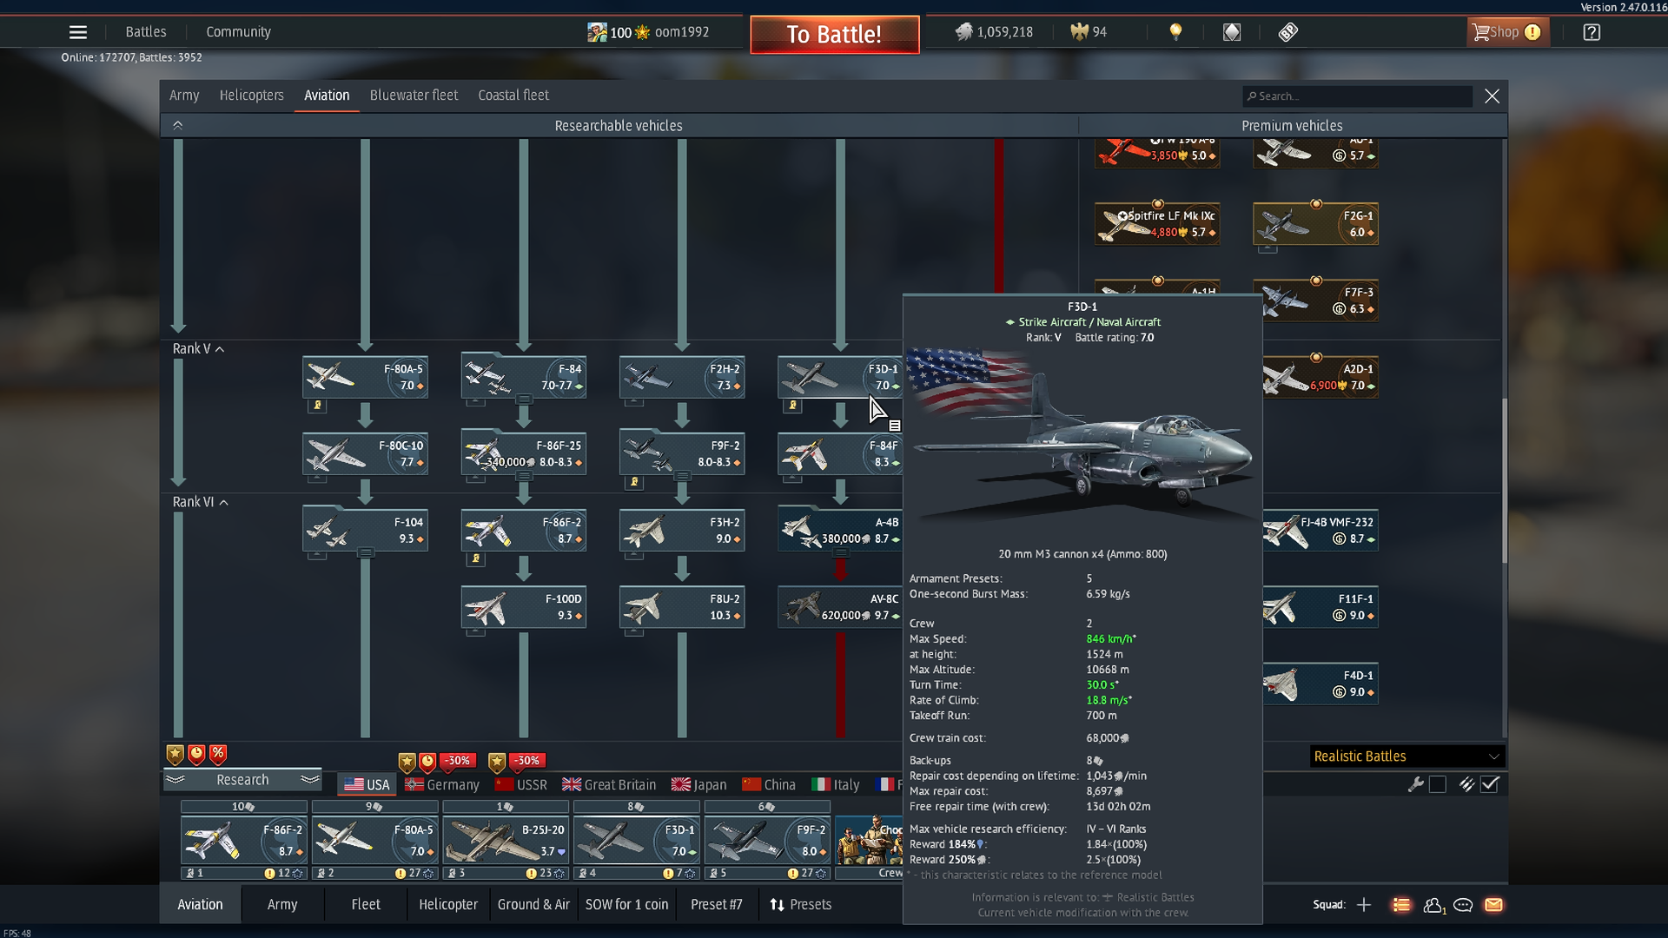Screen dimensions: 1668x938
Task: Open the Realistic Battles mode dropdown
Action: pos(1407,756)
